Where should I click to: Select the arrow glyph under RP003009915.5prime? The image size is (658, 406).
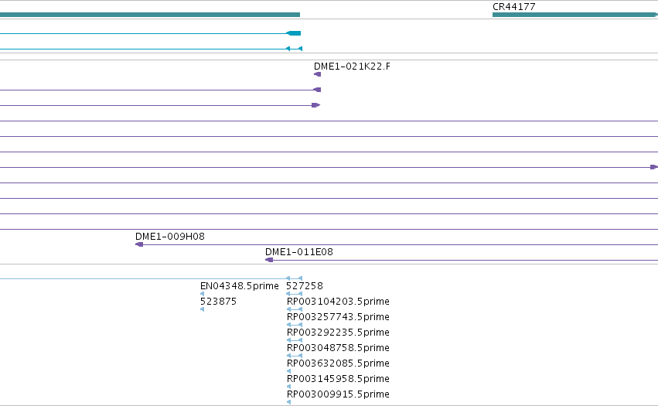coord(288,402)
